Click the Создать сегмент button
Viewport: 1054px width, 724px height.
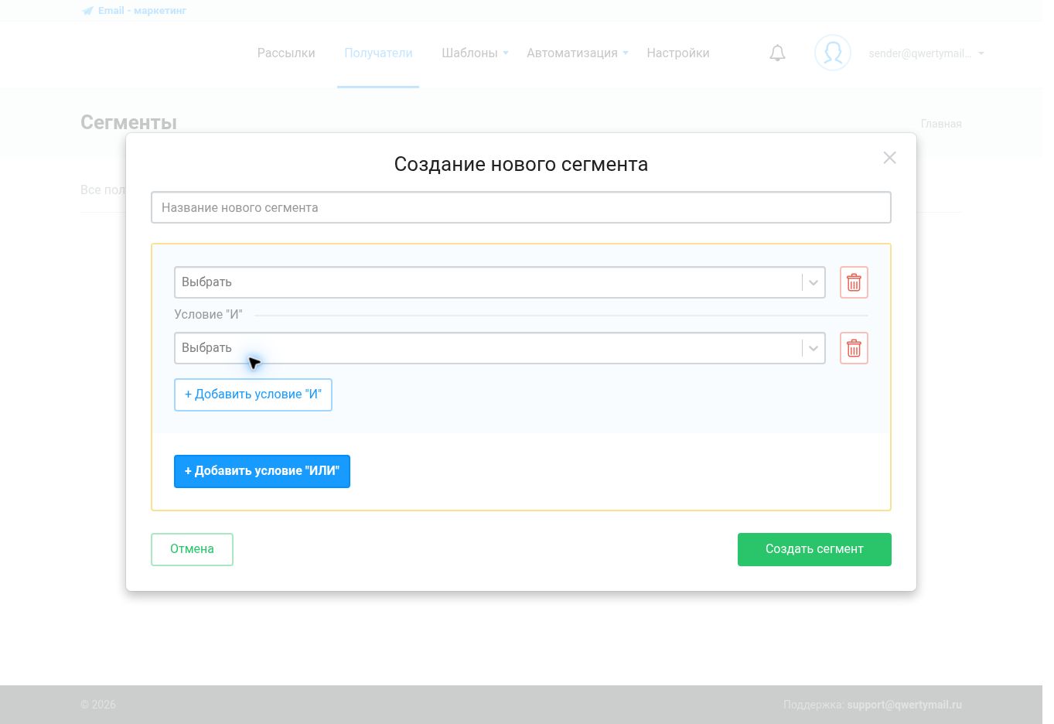point(814,549)
